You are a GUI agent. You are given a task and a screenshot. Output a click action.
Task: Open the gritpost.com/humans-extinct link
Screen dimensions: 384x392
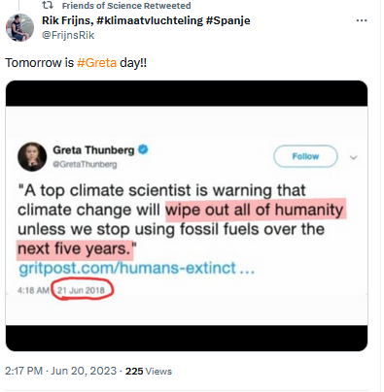coord(136,268)
